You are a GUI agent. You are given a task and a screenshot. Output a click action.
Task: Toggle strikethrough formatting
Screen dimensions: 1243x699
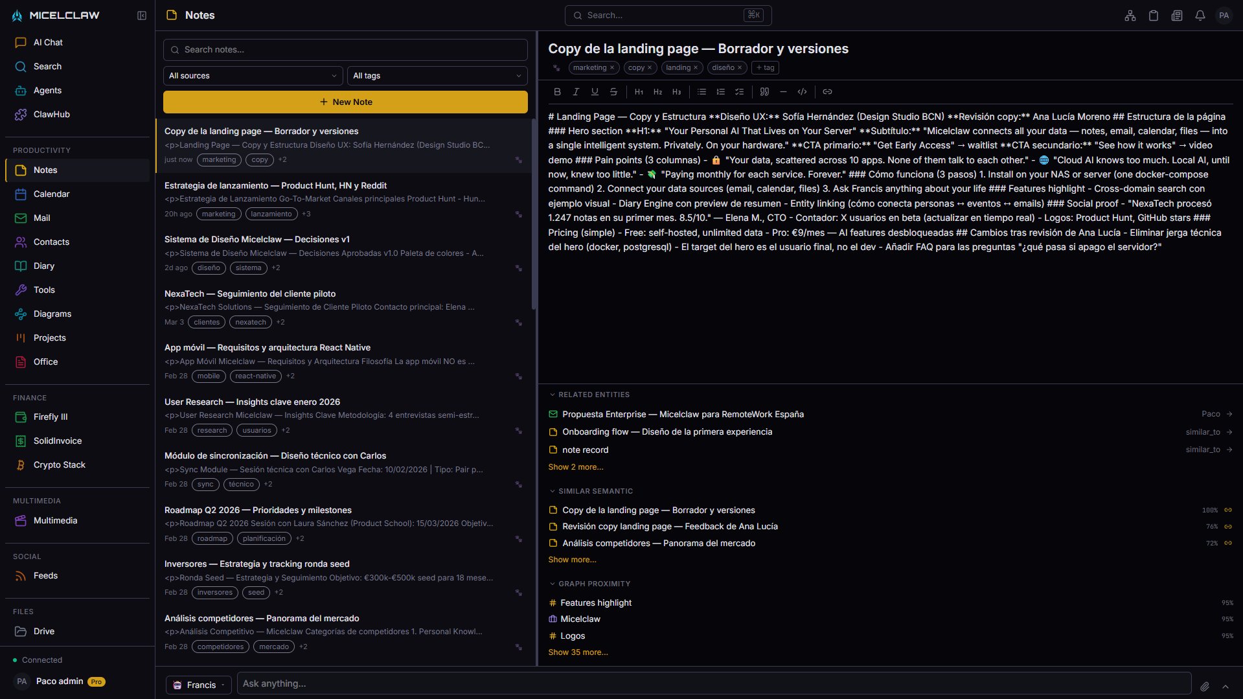(x=613, y=91)
